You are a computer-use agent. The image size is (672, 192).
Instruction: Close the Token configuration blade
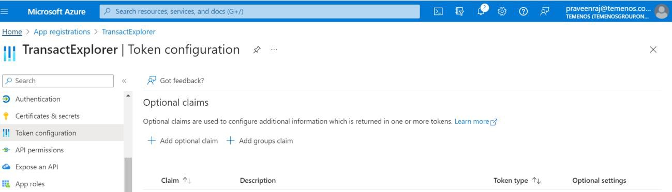[x=653, y=50]
